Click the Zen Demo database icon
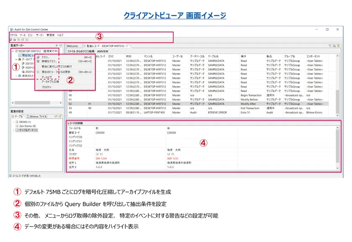Viewport: 352px width, 242px height. click(x=17, y=126)
